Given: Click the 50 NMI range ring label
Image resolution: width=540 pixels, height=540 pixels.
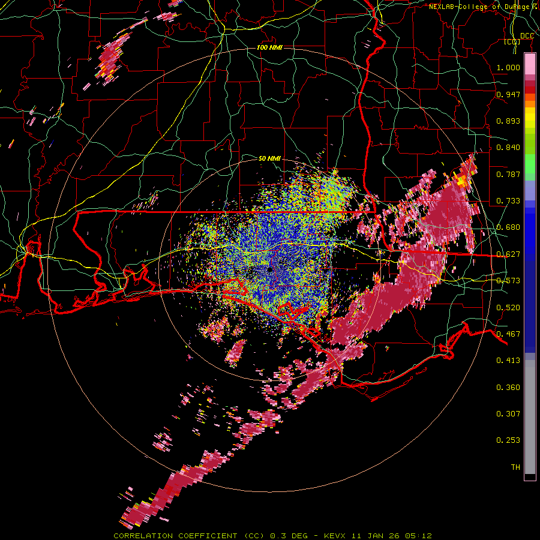Looking at the screenshot, I should click(269, 159).
